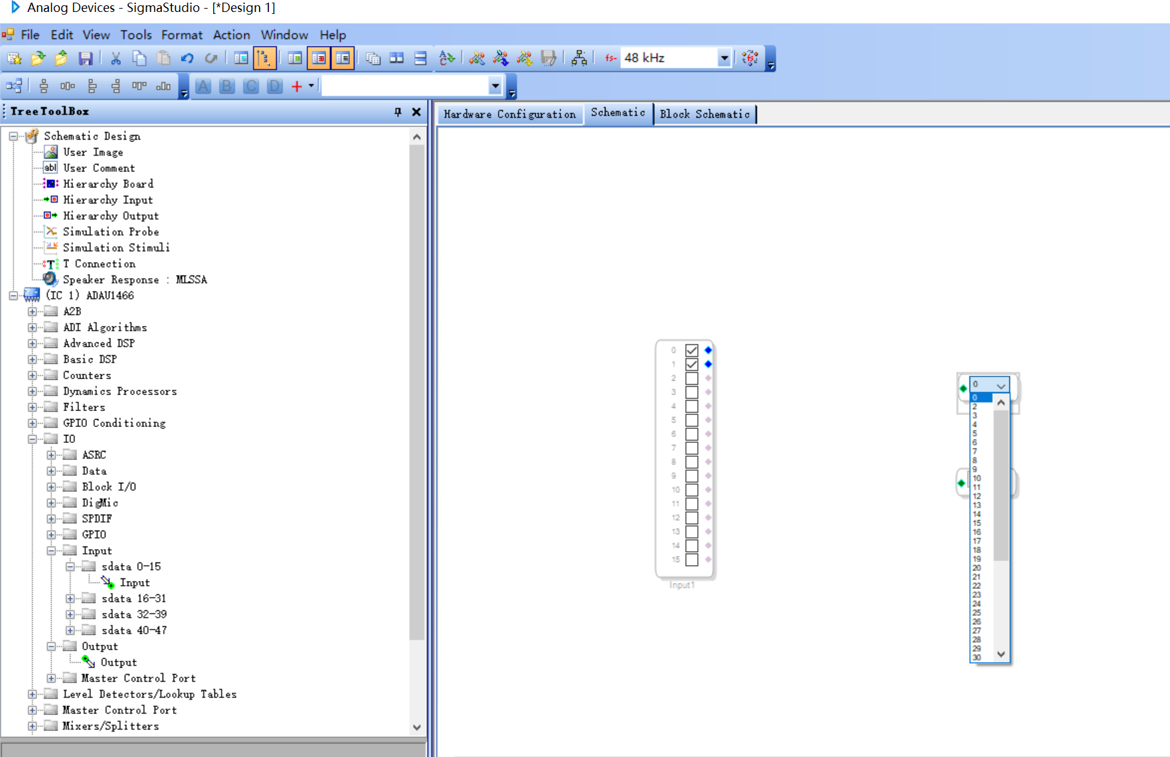This screenshot has height=757, width=1170.
Task: Open the output channel dropdown showing 0
Action: pyautogui.click(x=1001, y=385)
